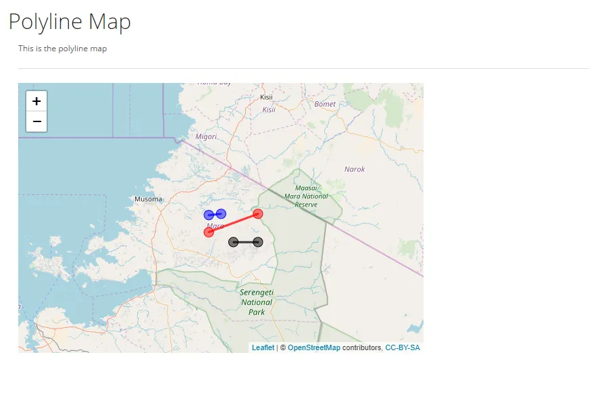Zoom in with the plus button
Viewport: 589px width, 394px height.
click(36, 101)
